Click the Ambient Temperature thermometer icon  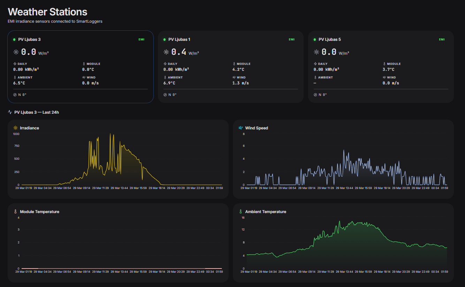[x=241, y=212]
